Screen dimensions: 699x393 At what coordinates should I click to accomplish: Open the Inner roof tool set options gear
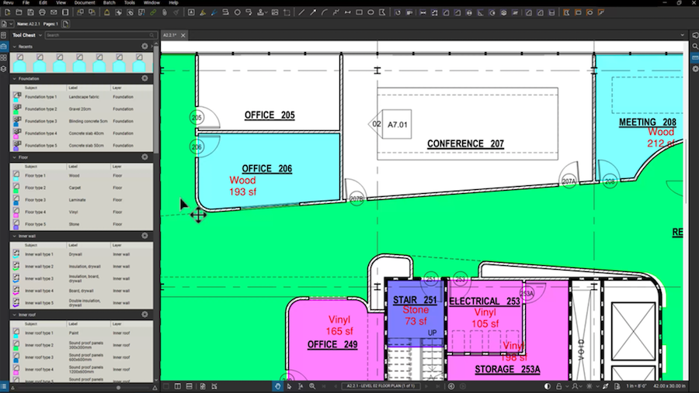(144, 315)
